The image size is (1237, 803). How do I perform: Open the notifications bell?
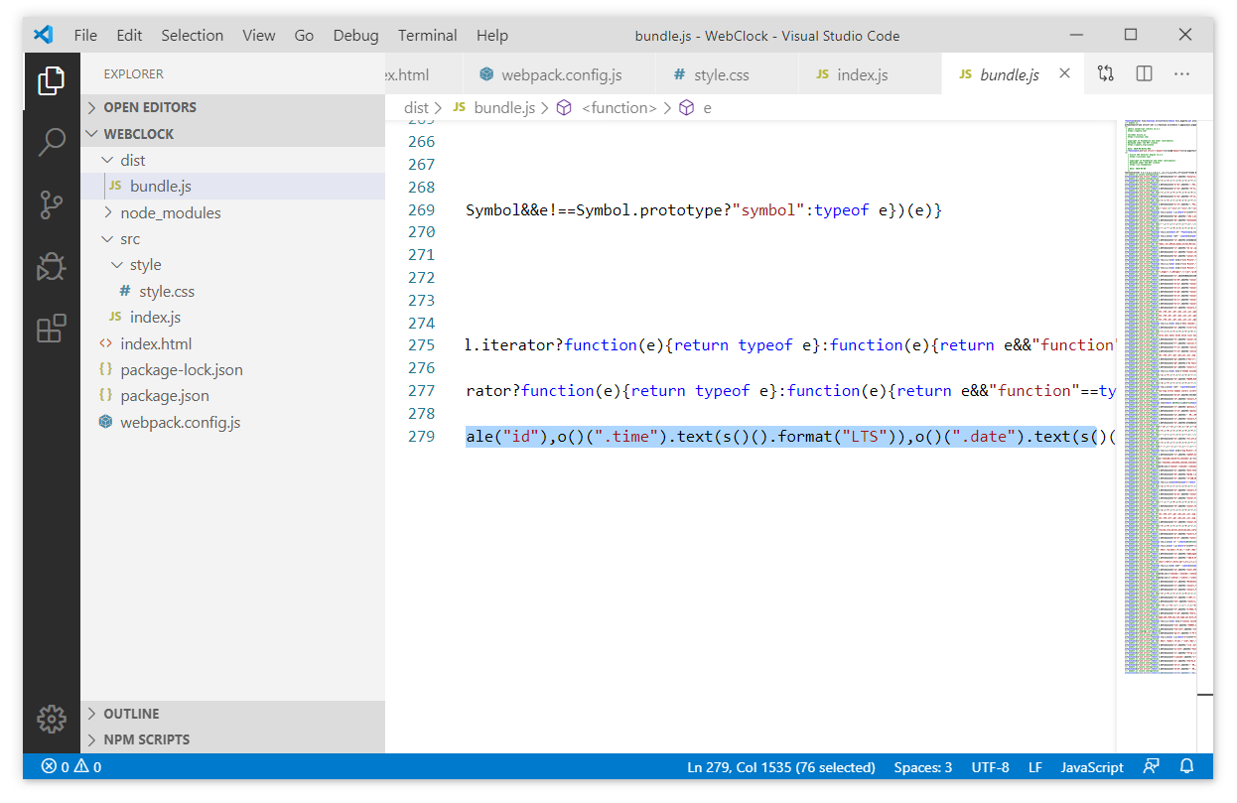tap(1186, 767)
